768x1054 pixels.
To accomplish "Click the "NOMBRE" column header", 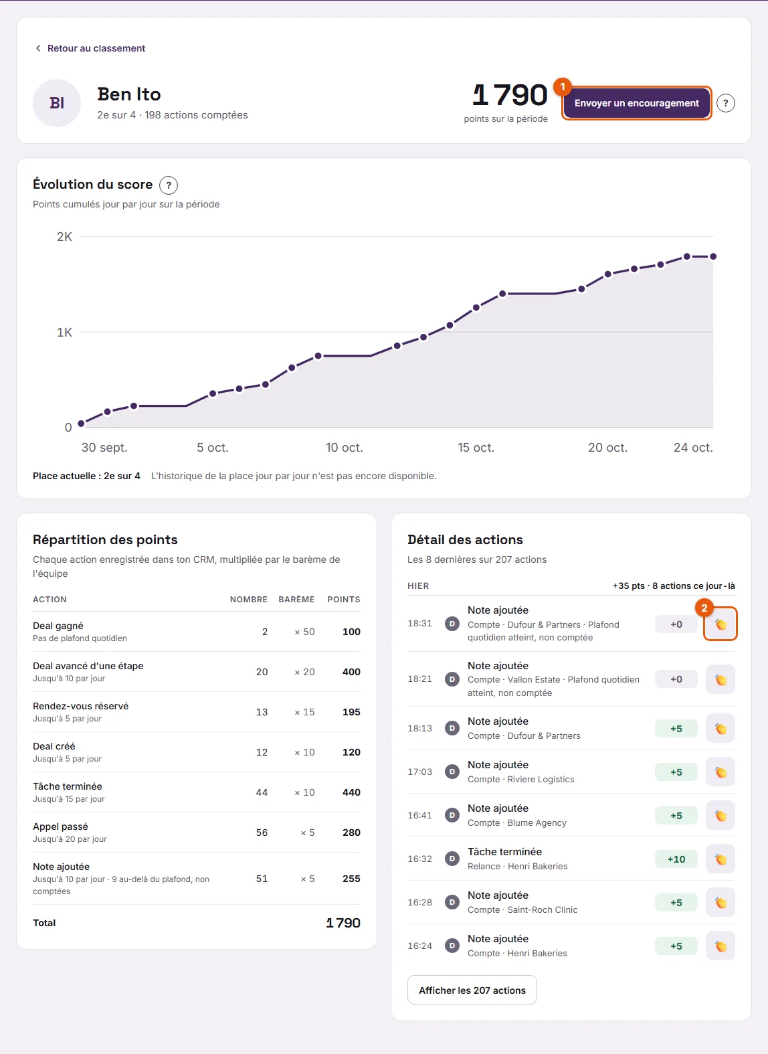I will point(249,600).
